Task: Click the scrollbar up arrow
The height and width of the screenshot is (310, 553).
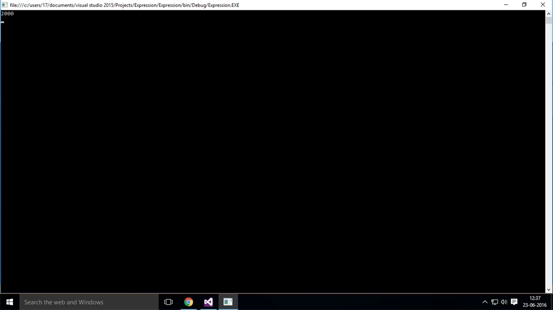Action: tap(549, 13)
